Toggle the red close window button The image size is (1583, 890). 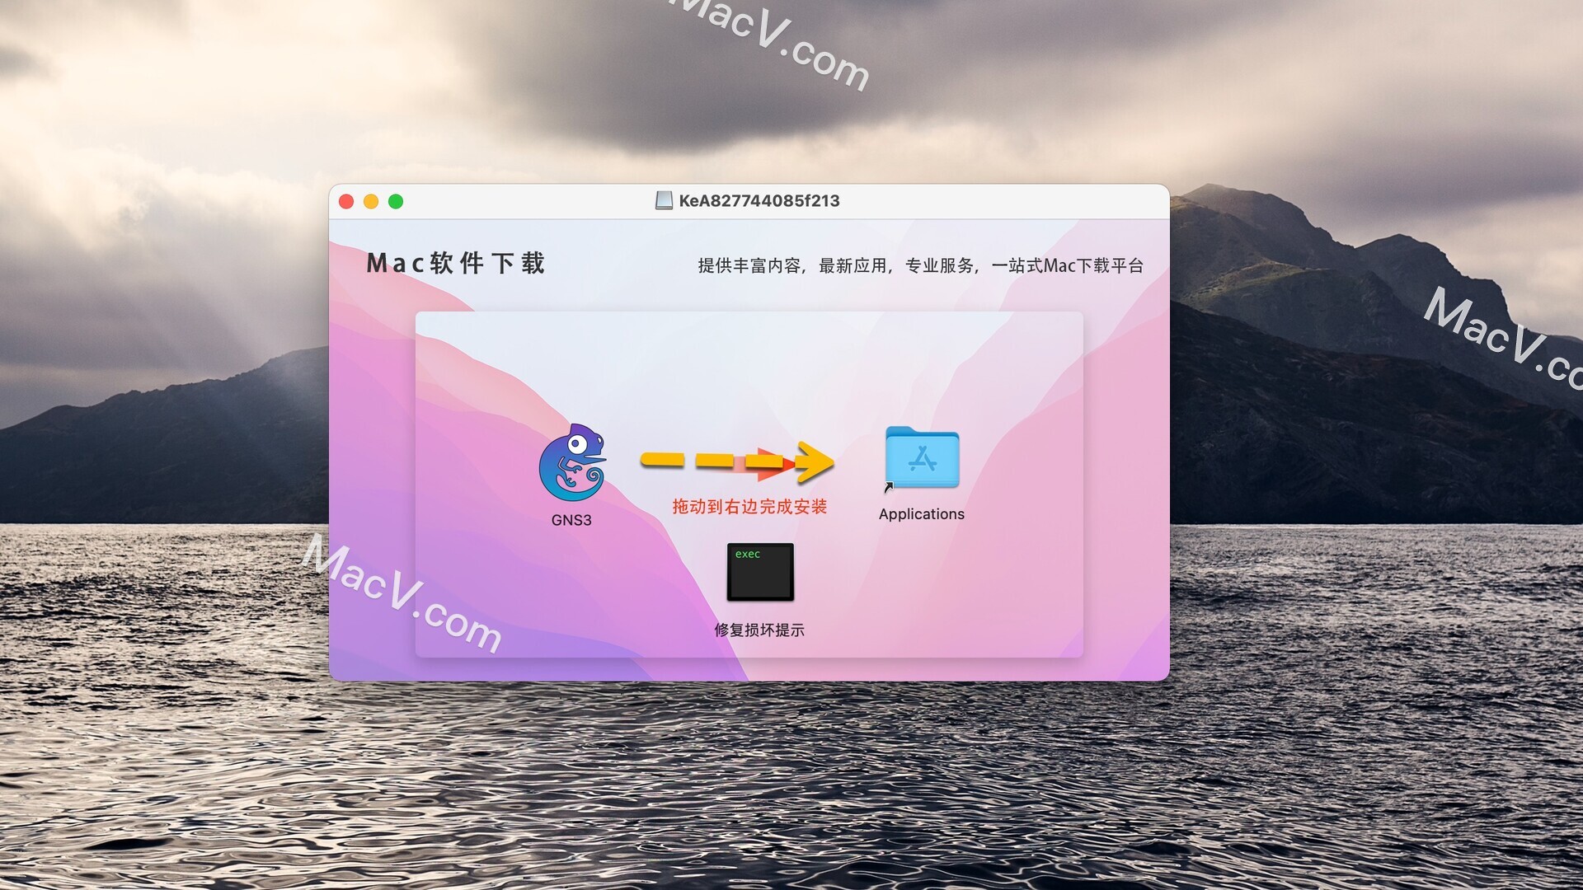click(x=348, y=199)
